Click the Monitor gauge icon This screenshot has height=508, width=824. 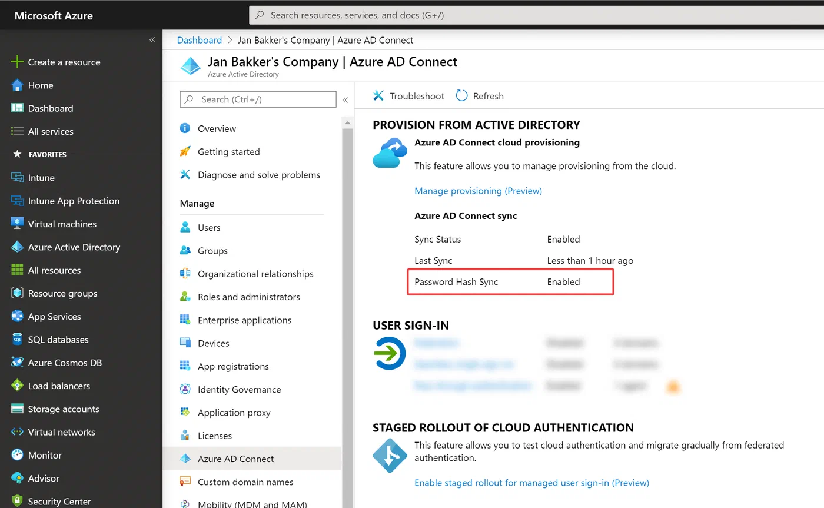click(x=18, y=455)
